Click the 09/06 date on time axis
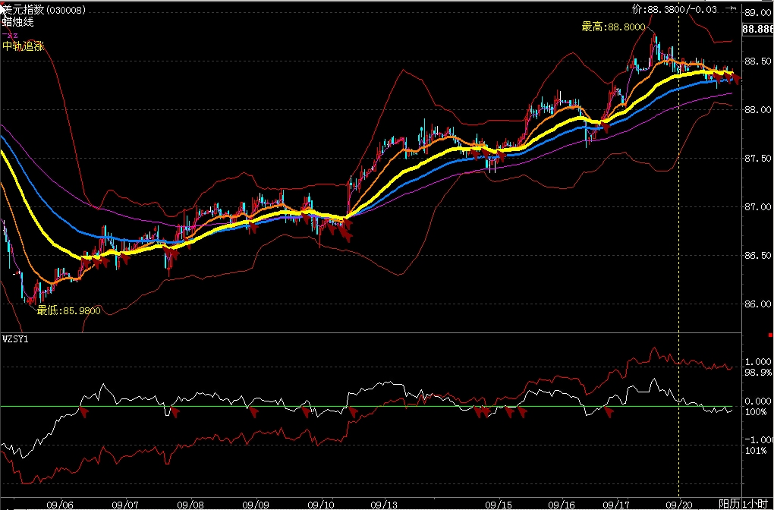774x510 pixels. coord(60,505)
